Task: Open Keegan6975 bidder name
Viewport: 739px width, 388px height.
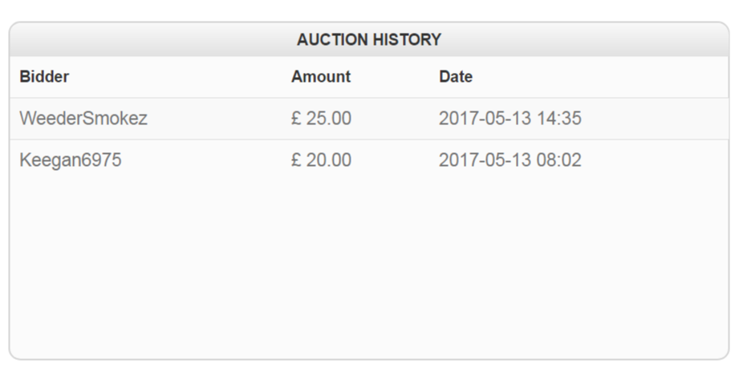Action: pos(71,160)
